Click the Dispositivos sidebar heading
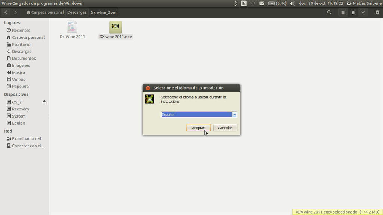Image resolution: width=383 pixels, height=215 pixels. point(16,94)
